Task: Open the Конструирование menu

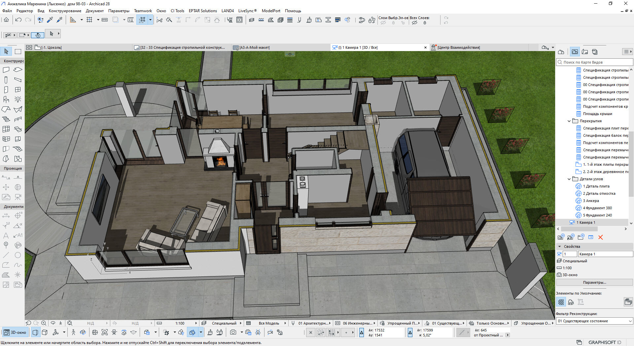Action: pos(65,11)
